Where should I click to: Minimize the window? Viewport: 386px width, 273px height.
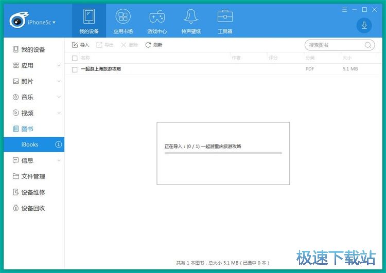coord(355,10)
